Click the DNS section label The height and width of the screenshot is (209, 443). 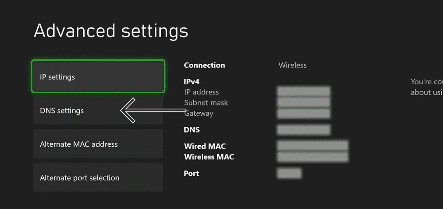[192, 130]
